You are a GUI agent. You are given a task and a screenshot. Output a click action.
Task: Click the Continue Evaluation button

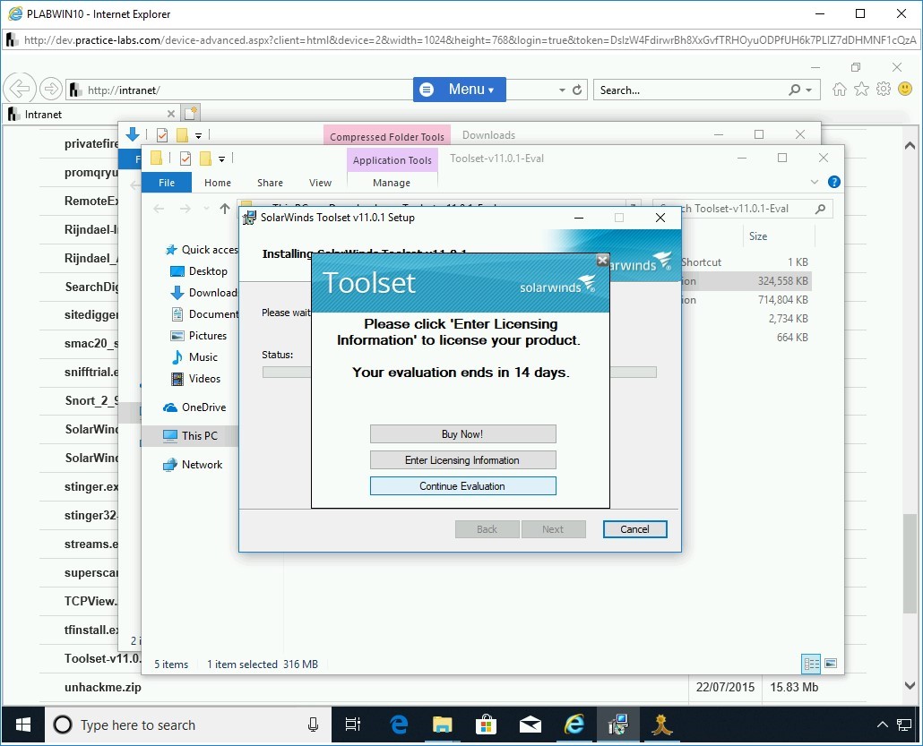click(x=462, y=486)
